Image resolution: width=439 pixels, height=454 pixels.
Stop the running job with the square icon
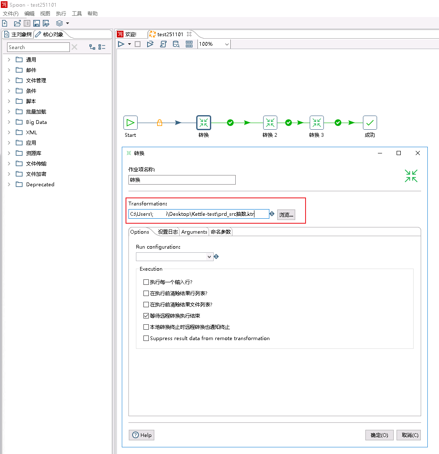(x=138, y=44)
